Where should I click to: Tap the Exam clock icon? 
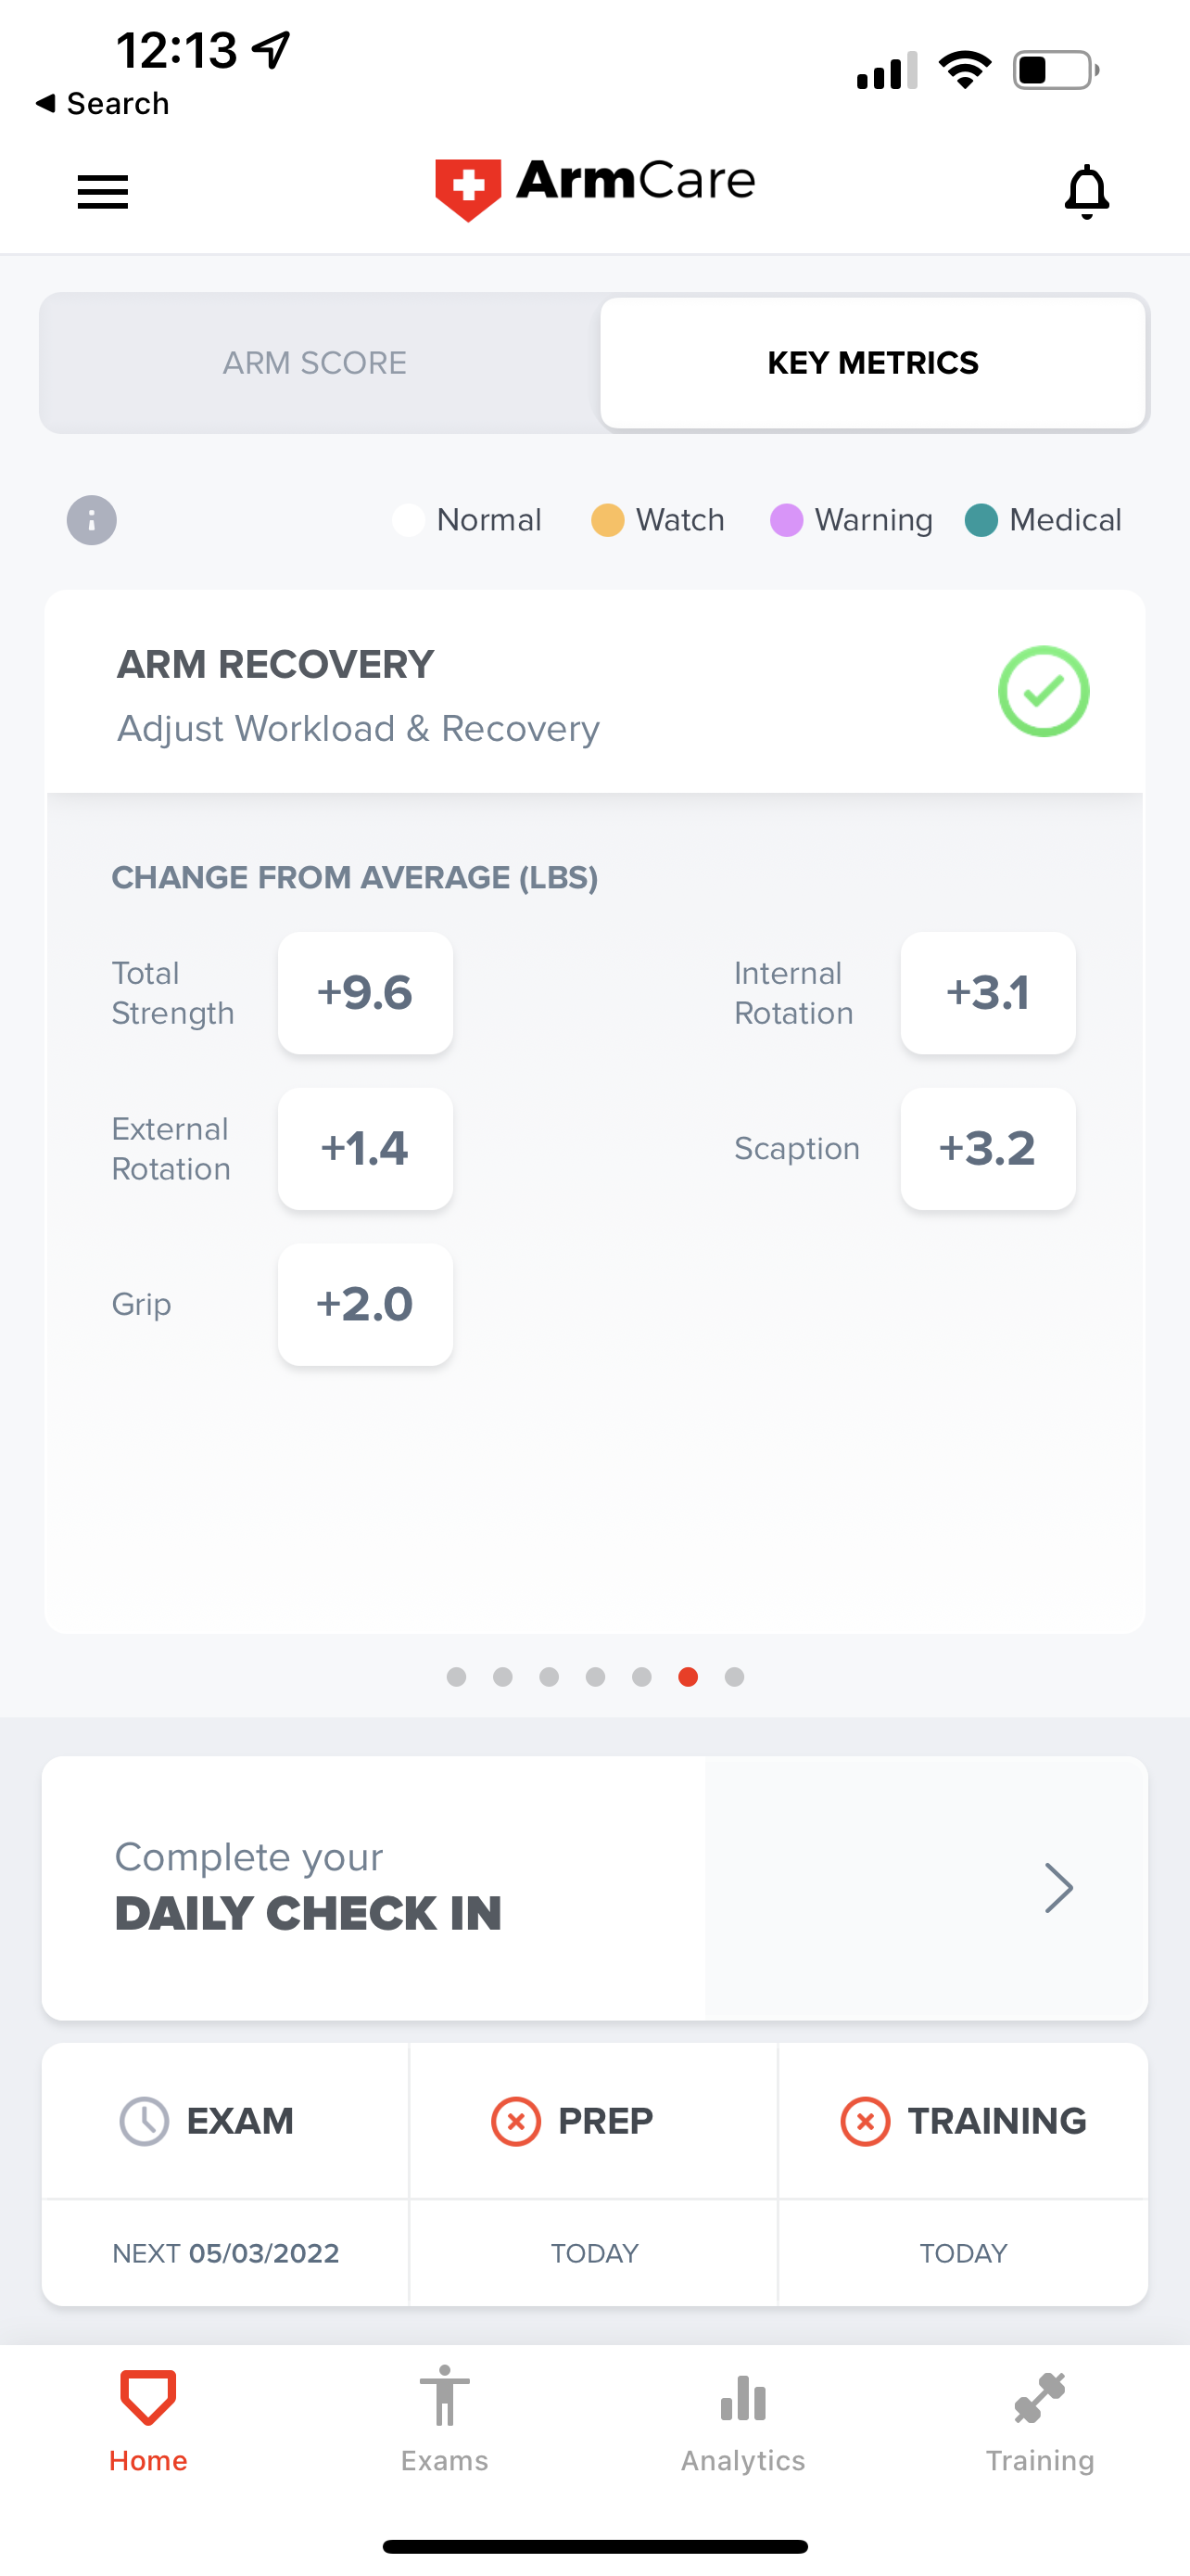click(x=144, y=2121)
